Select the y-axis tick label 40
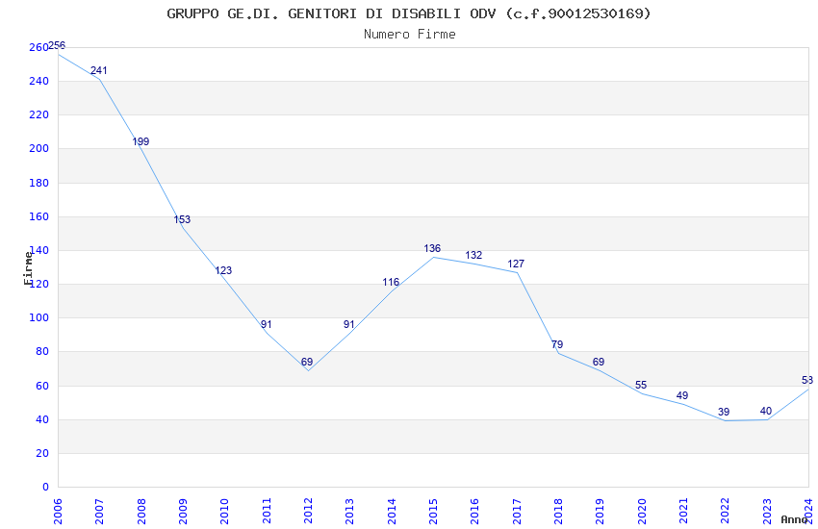818x529 pixels. [41, 419]
